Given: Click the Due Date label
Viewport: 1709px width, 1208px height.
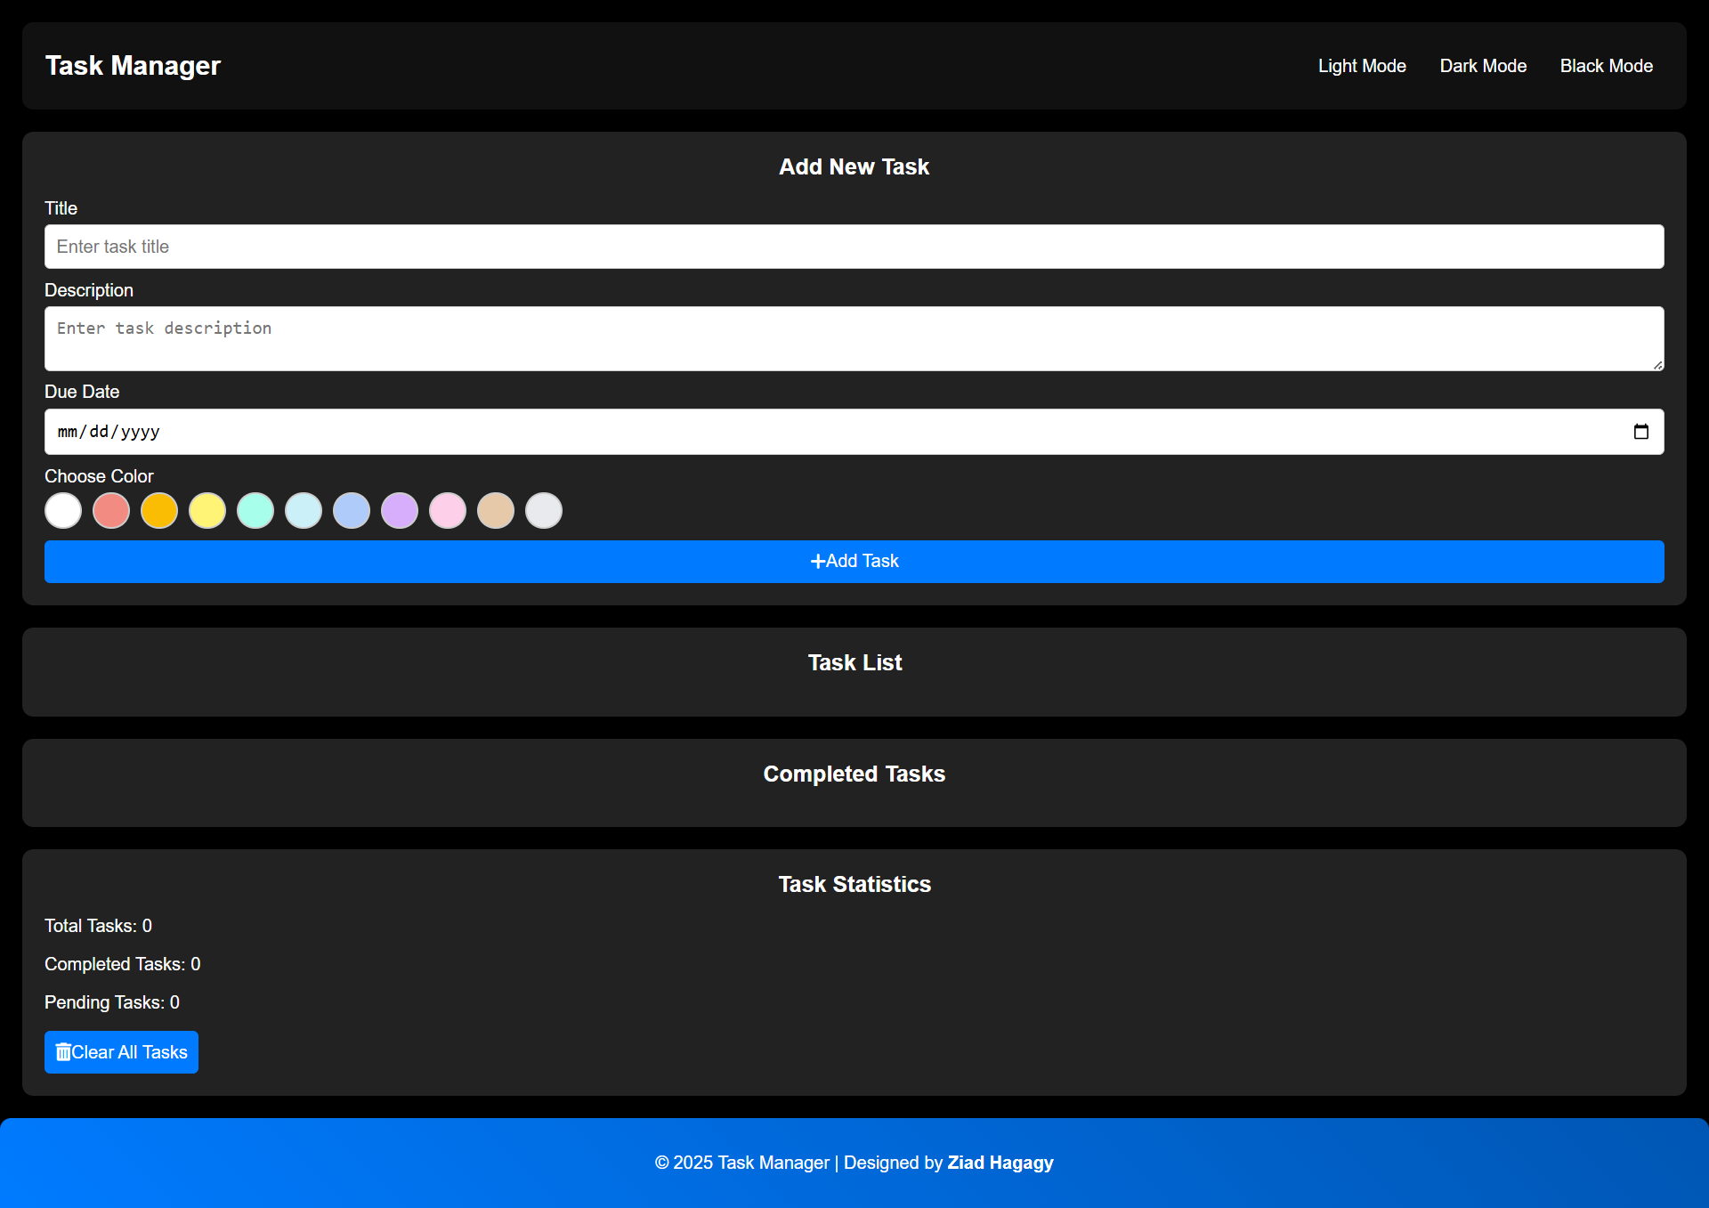Looking at the screenshot, I should click(82, 392).
